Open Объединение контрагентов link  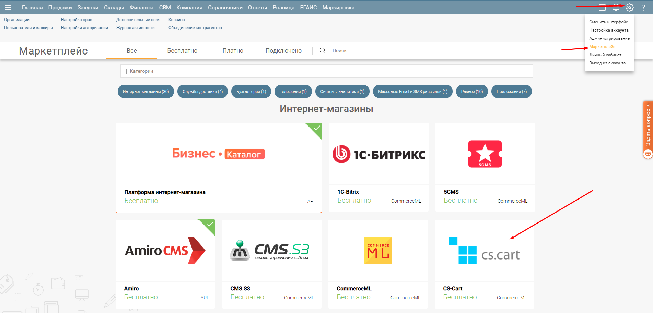[x=195, y=28]
